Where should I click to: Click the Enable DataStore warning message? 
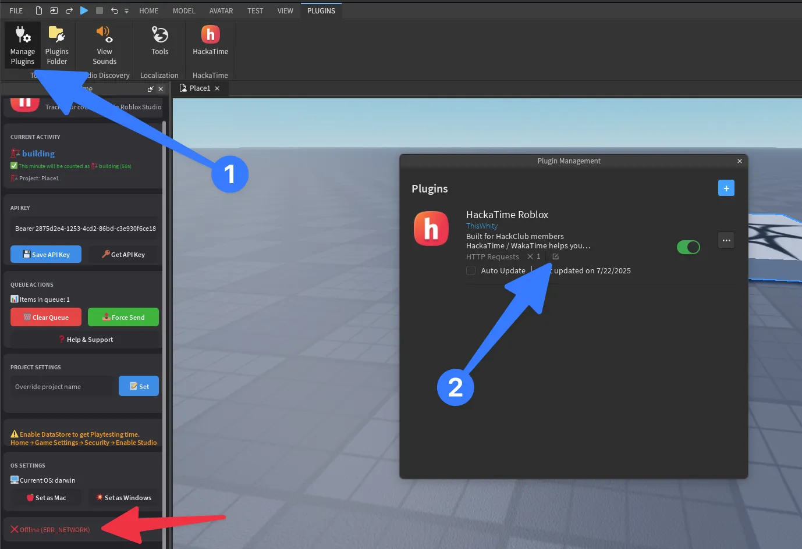click(x=84, y=439)
